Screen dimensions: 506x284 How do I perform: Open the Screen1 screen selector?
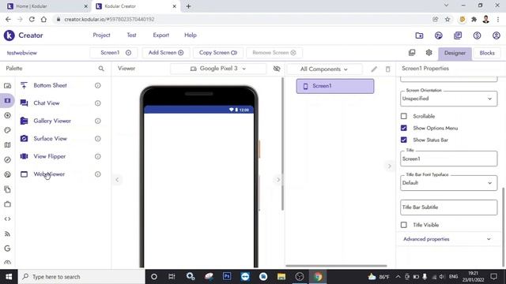click(x=114, y=53)
